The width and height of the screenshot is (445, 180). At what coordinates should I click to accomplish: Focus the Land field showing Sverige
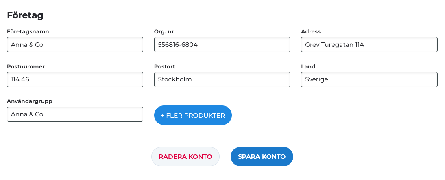[369, 80]
